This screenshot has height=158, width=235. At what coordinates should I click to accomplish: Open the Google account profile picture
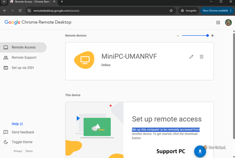228,22
